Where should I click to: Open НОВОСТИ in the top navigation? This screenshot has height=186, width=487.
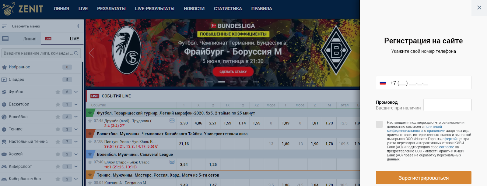194,9
